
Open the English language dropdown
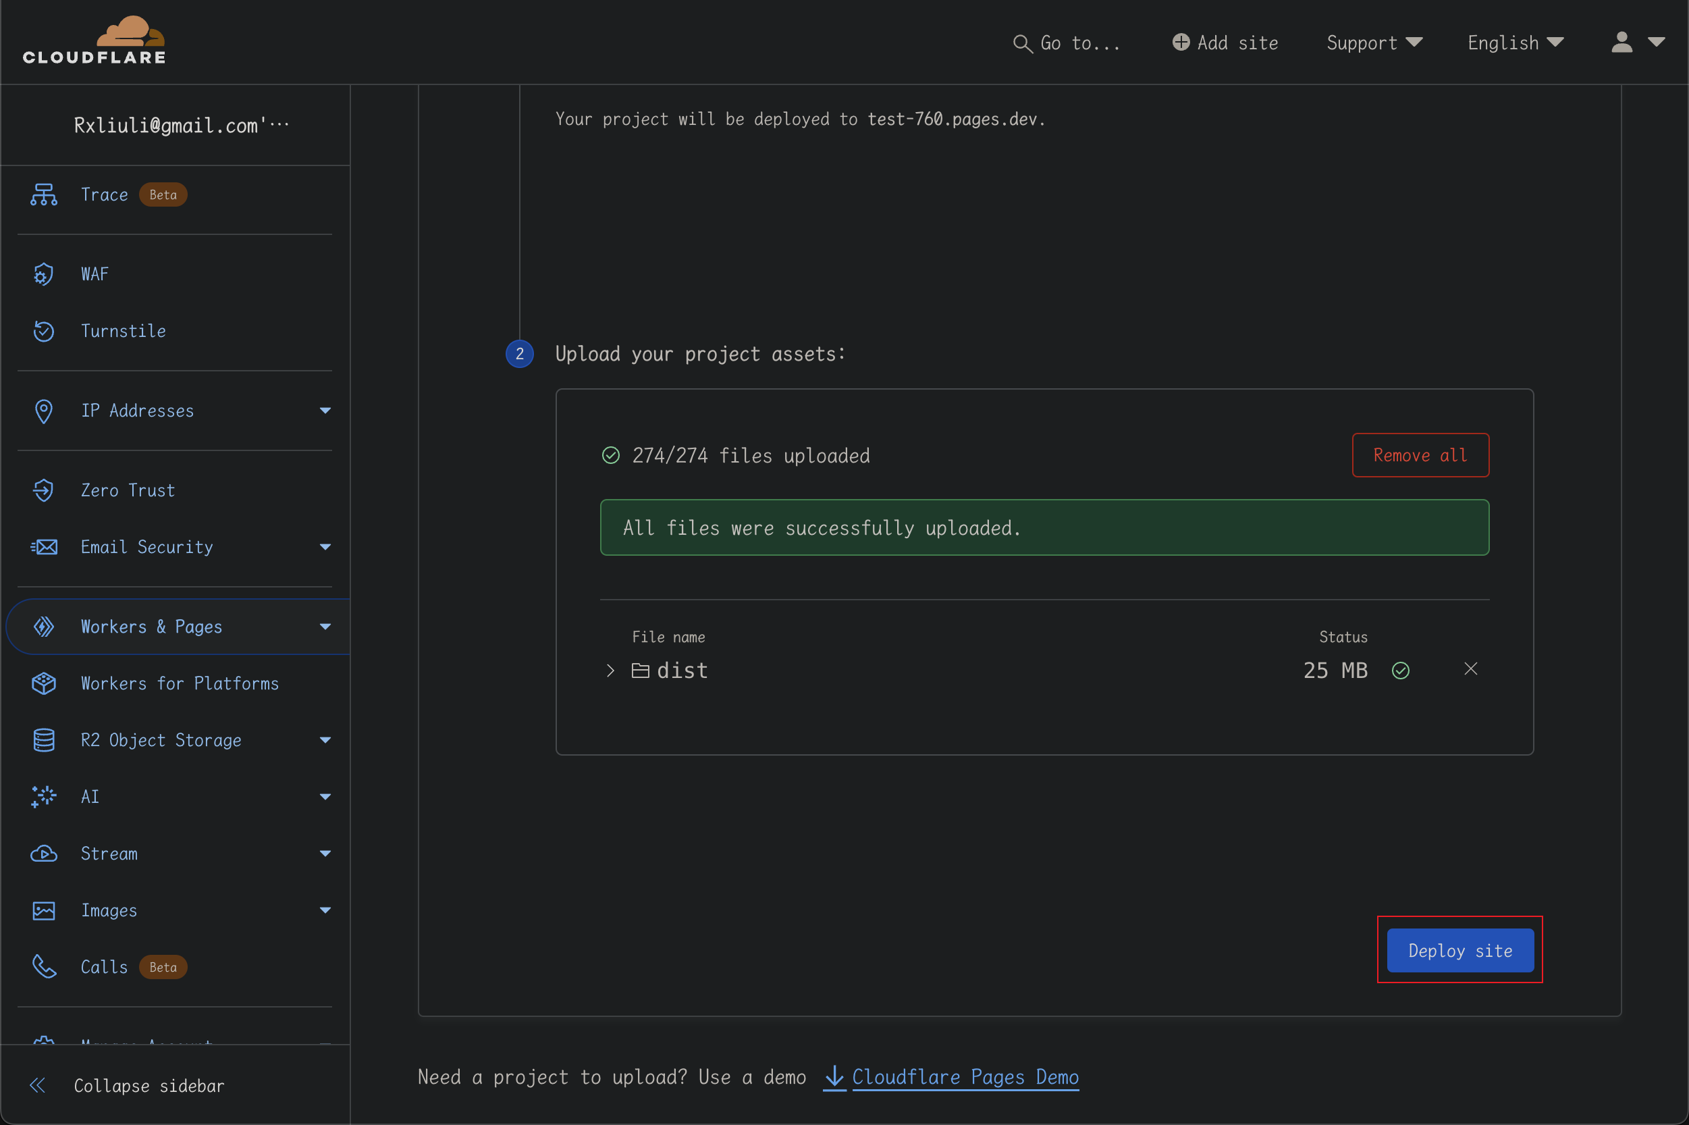click(1515, 43)
